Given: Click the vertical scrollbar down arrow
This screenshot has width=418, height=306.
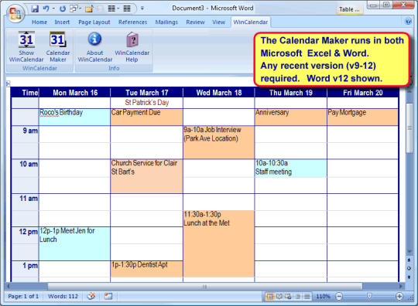Looking at the screenshot, I should point(409,251).
